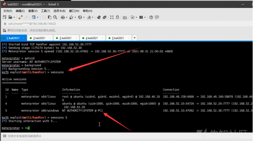
Task: Click the Paste clipboard icon
Action: [50, 17]
